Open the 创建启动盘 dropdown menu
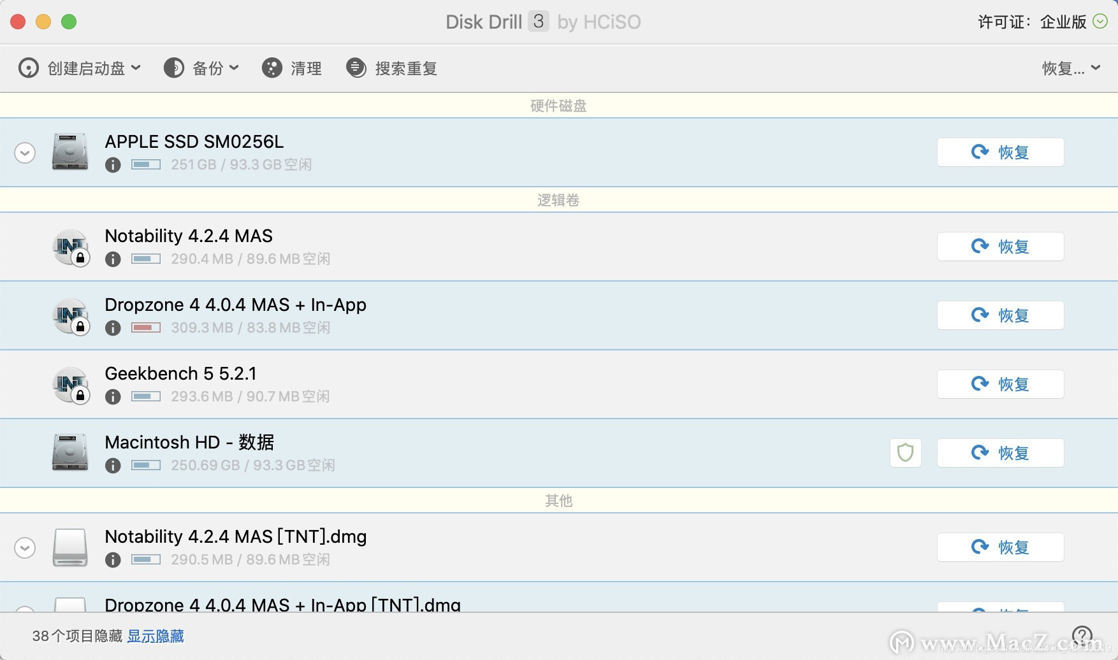 tap(80, 68)
